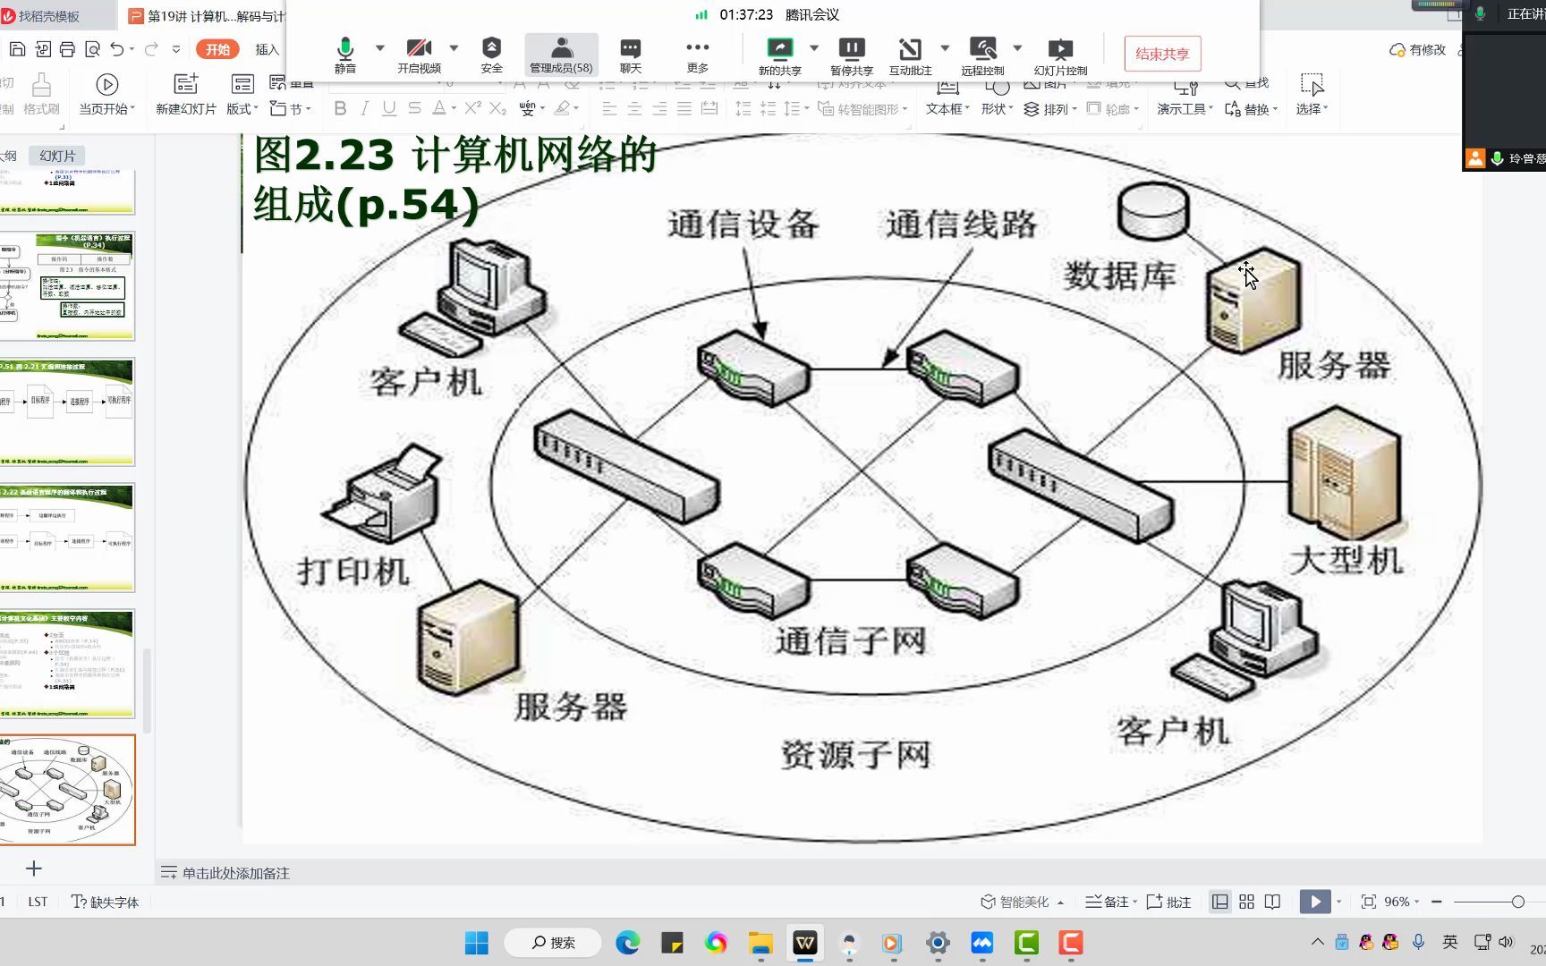The width and height of the screenshot is (1546, 966).
Task: Click the 批注 comments button
Action: [1168, 902]
